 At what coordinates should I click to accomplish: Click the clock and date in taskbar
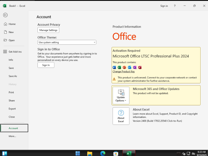202,153
